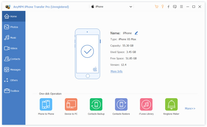Click the 'Free Space: 51.85 GB' text

124,58
